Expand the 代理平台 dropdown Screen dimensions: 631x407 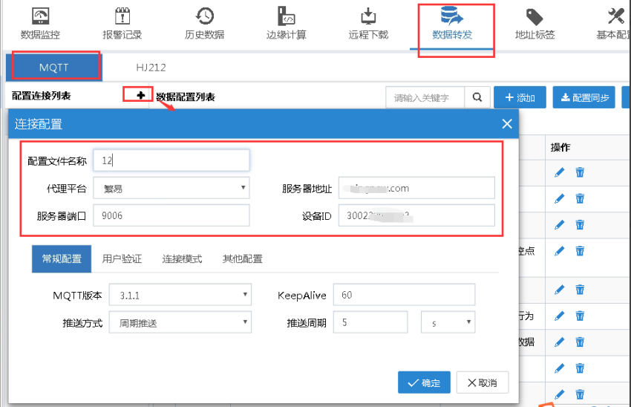coord(171,189)
